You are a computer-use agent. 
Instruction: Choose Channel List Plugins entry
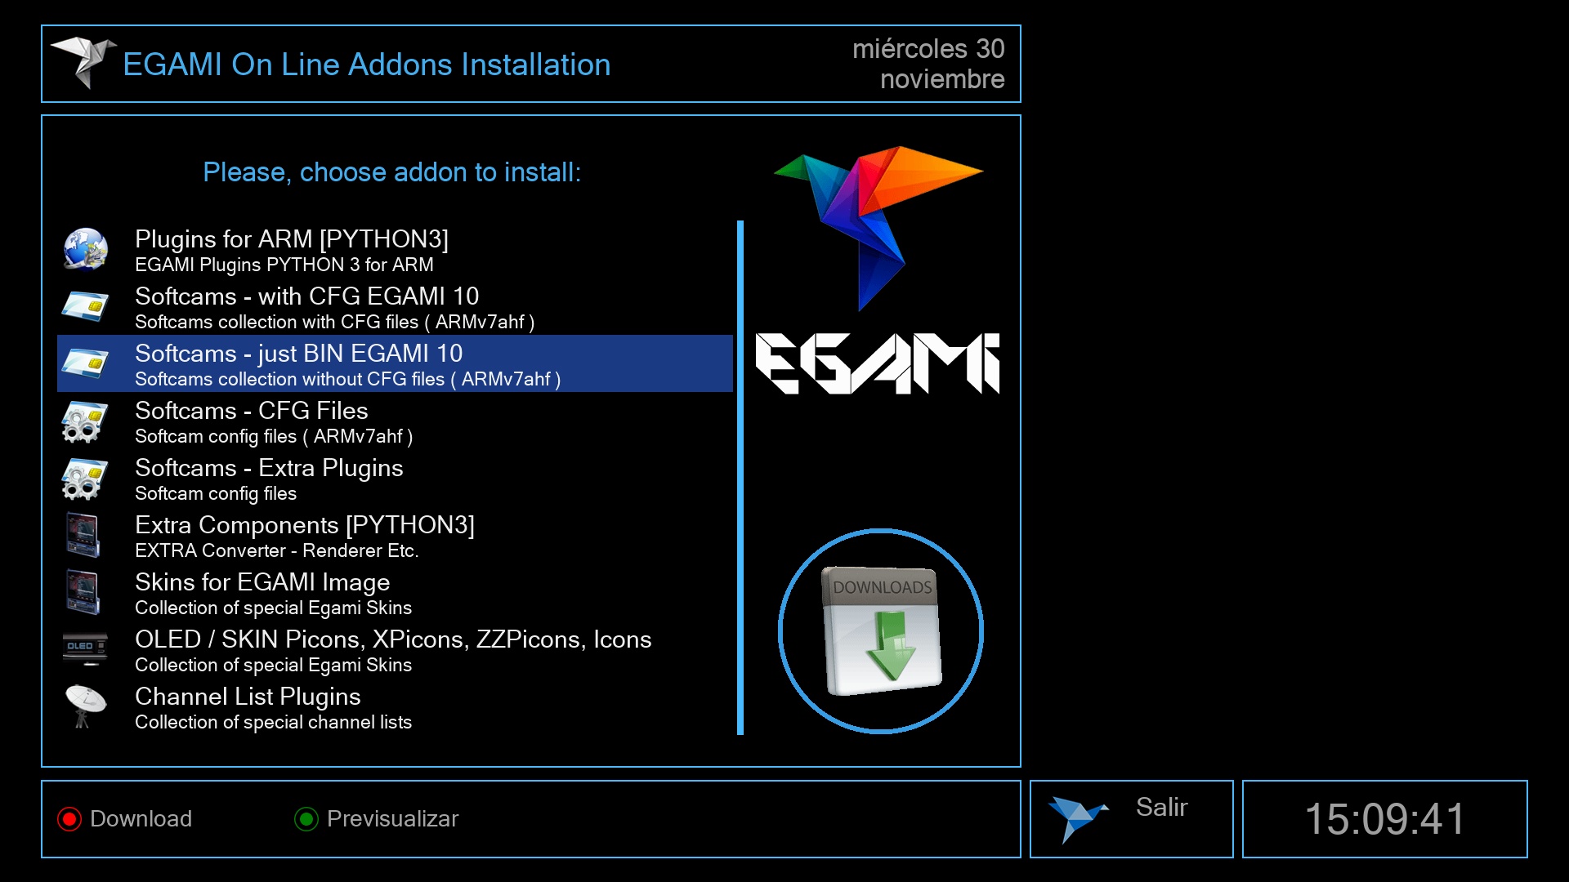[x=247, y=697]
